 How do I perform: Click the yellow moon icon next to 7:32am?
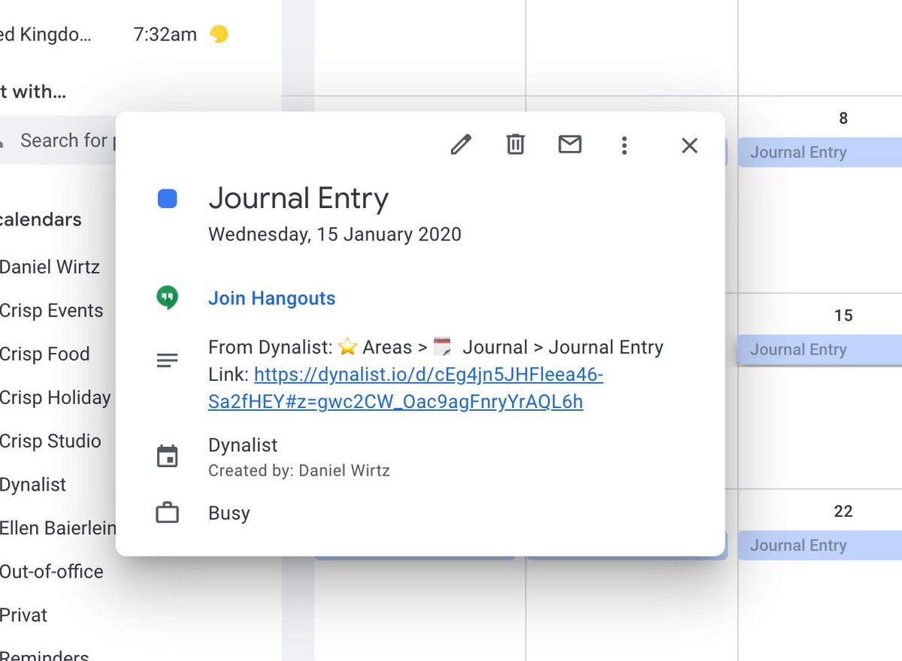click(219, 35)
